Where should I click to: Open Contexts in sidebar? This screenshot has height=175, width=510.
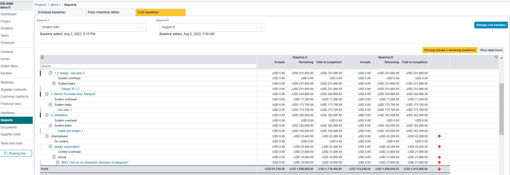point(7,52)
